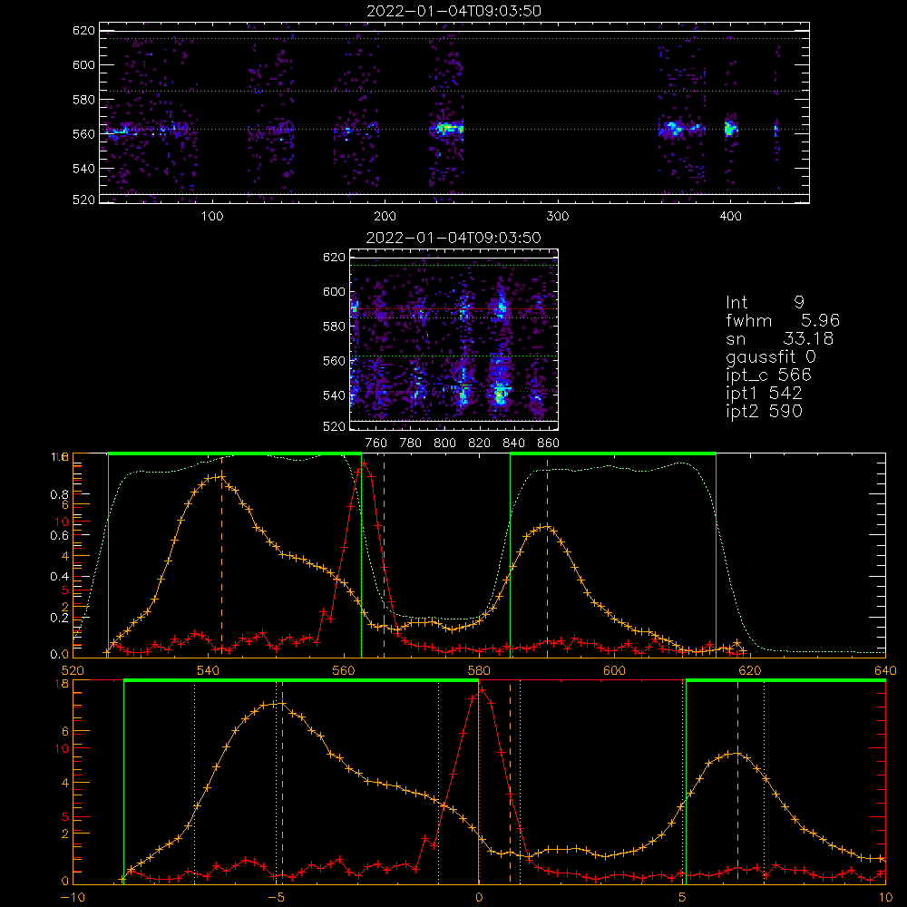Click x-axis label 820 on middle image
This screenshot has width=907, height=907.
(x=480, y=444)
